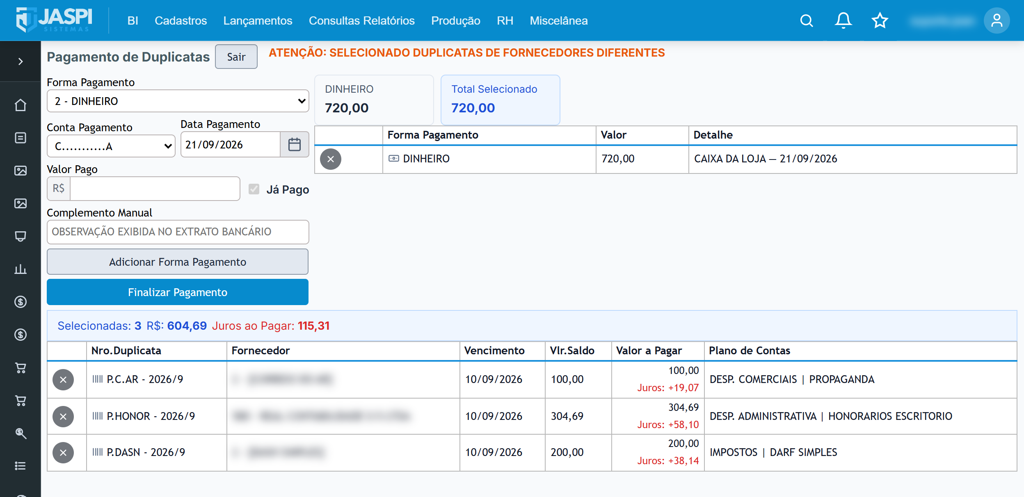Click Finalizar Pagamento button
Screen dimensions: 1024x497
tap(178, 292)
